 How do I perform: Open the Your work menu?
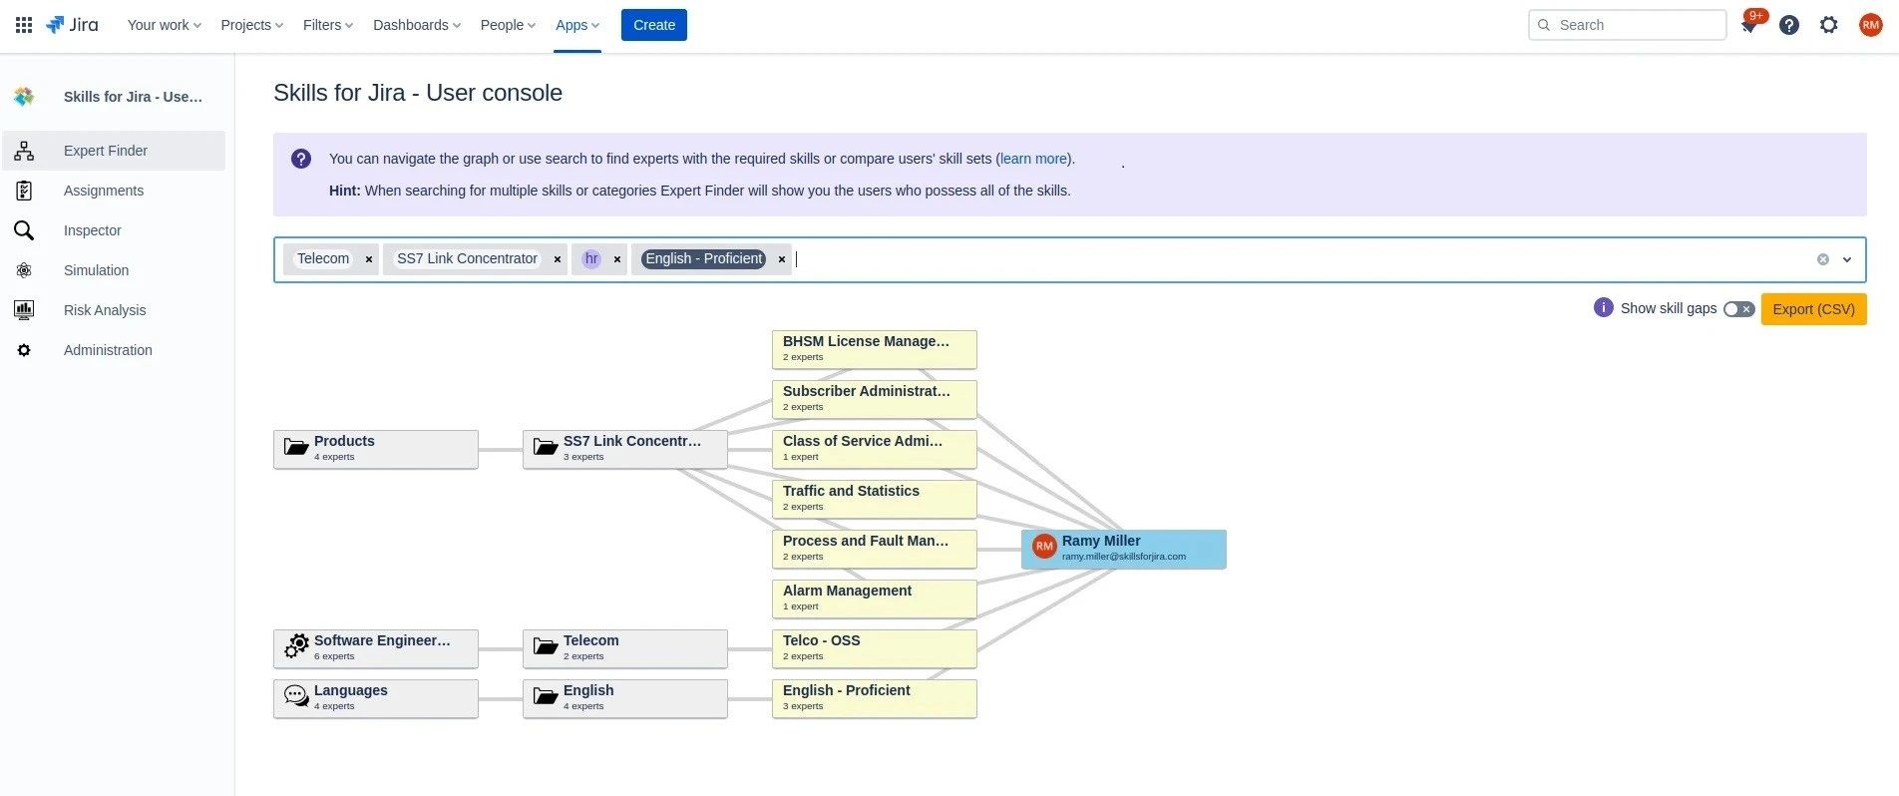pos(165,25)
